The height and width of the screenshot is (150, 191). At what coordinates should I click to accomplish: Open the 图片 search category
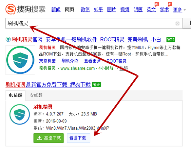click(x=112, y=10)
